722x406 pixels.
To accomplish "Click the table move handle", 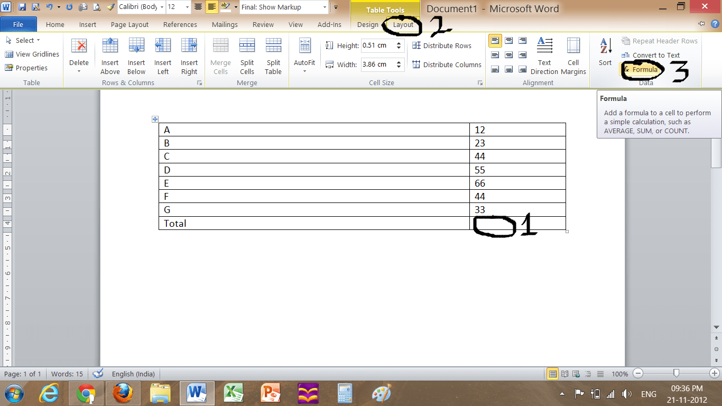I will (x=155, y=119).
